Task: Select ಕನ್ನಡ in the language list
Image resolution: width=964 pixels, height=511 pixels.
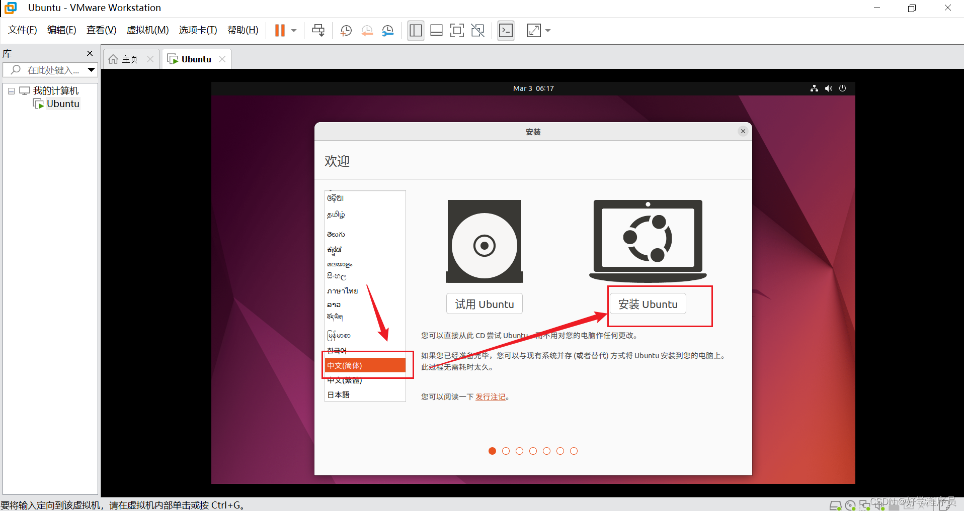Action: coord(365,250)
